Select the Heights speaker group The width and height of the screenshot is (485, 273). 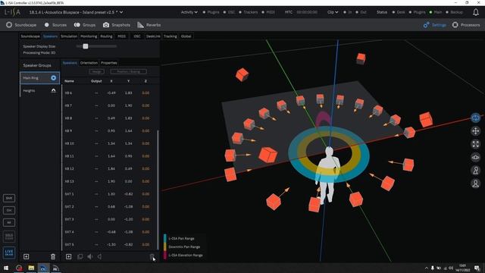click(39, 91)
